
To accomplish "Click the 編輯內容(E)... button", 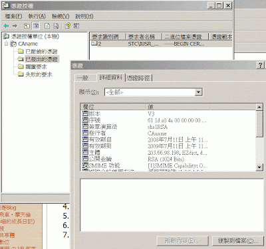I will click(183, 241).
